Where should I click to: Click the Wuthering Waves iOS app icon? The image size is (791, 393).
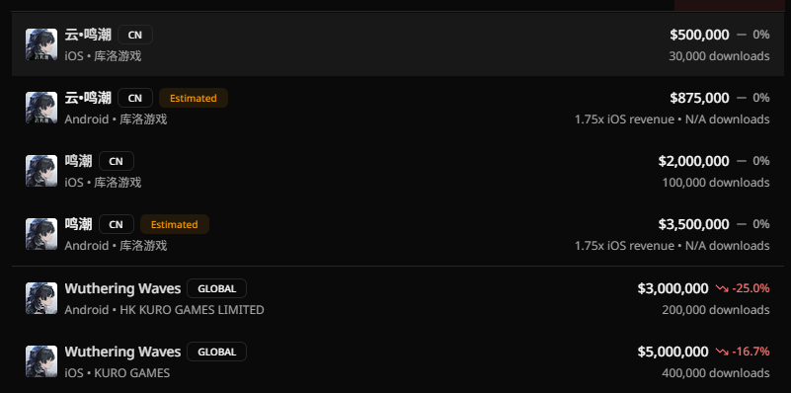(x=41, y=361)
